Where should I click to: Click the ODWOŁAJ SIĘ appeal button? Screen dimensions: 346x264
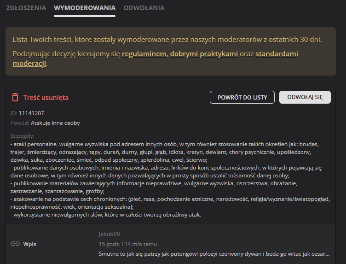click(x=305, y=97)
